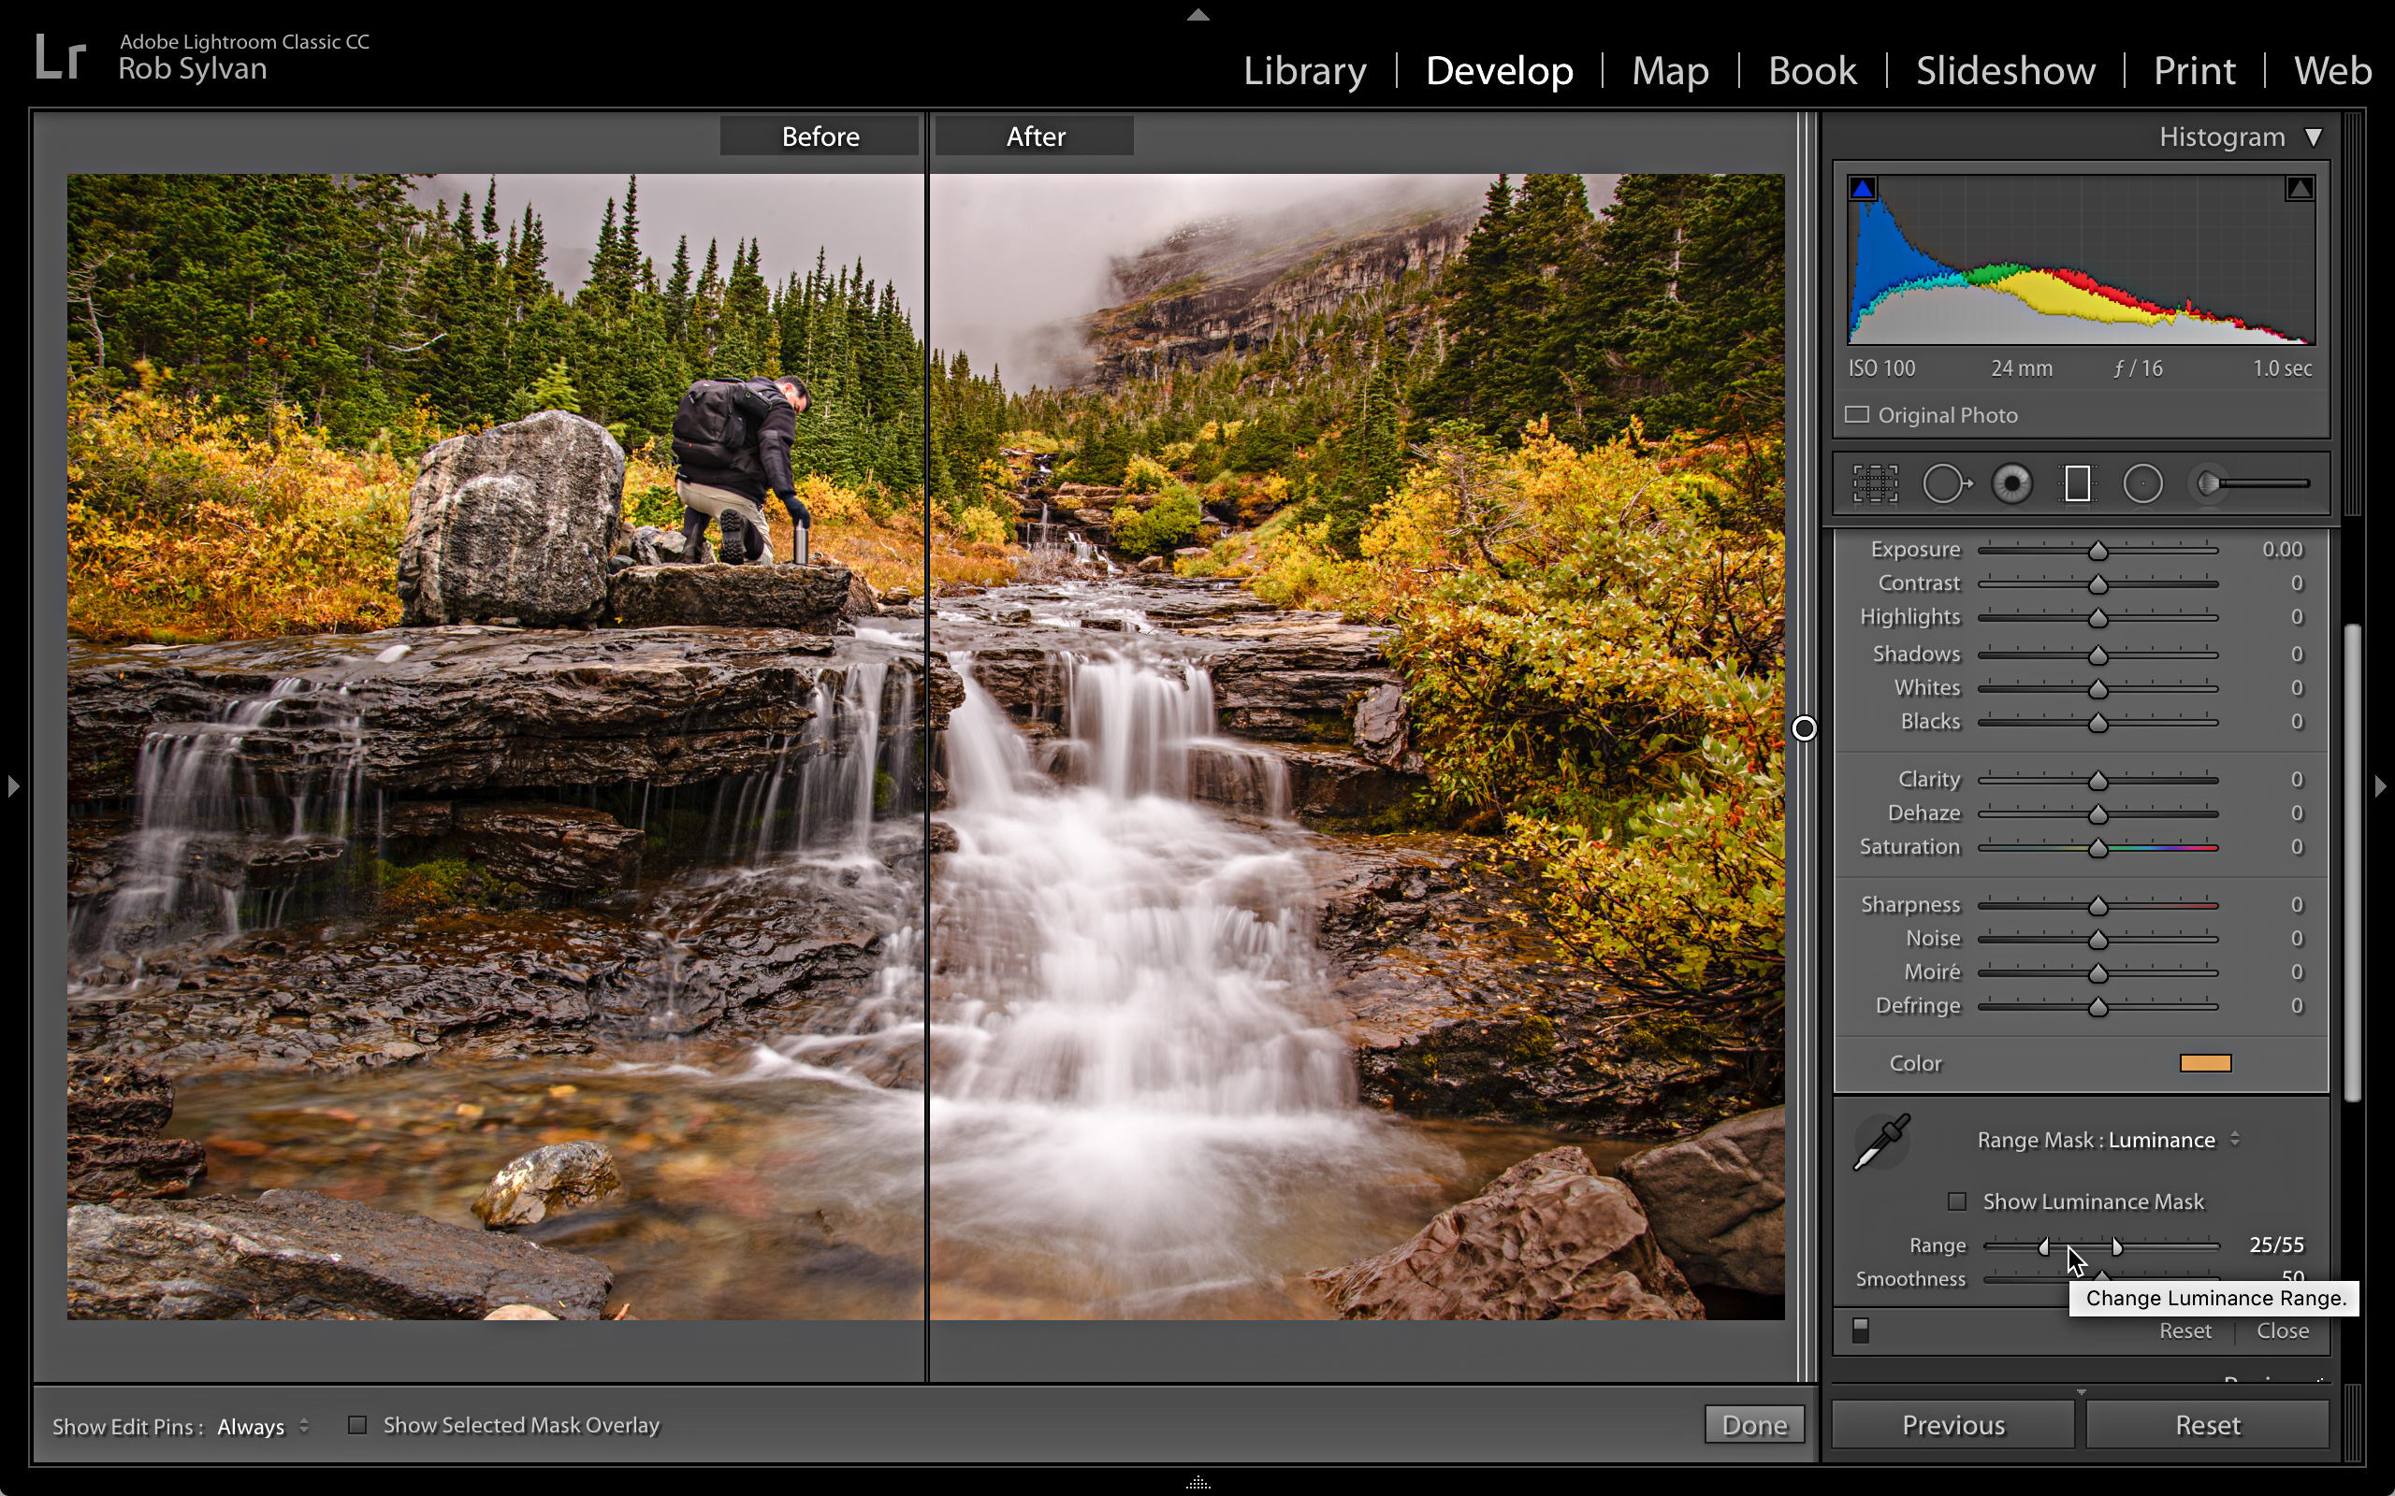This screenshot has height=1496, width=2395.
Task: Click the Red Eye Correction tool icon
Action: pos(2012,484)
